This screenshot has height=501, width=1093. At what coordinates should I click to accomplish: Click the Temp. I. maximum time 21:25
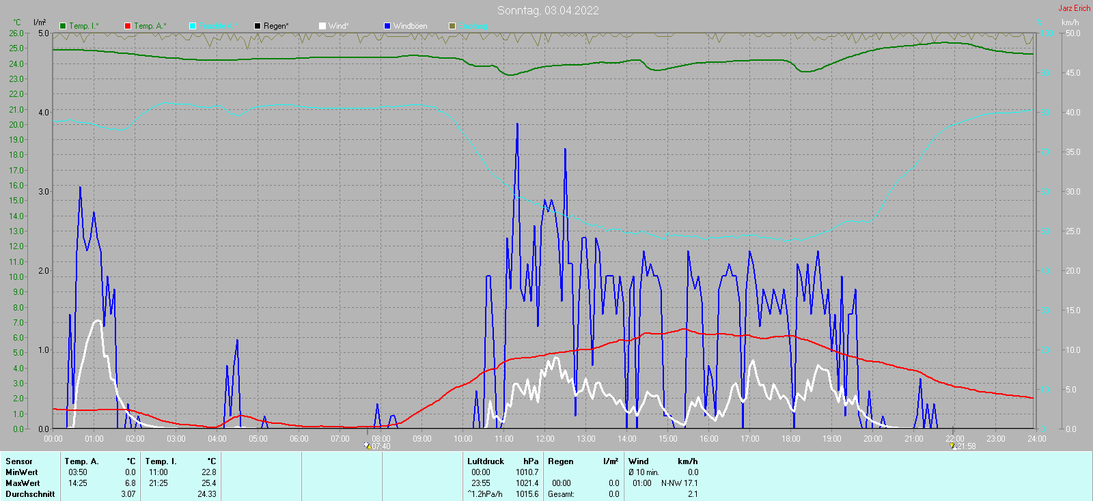tap(158, 483)
